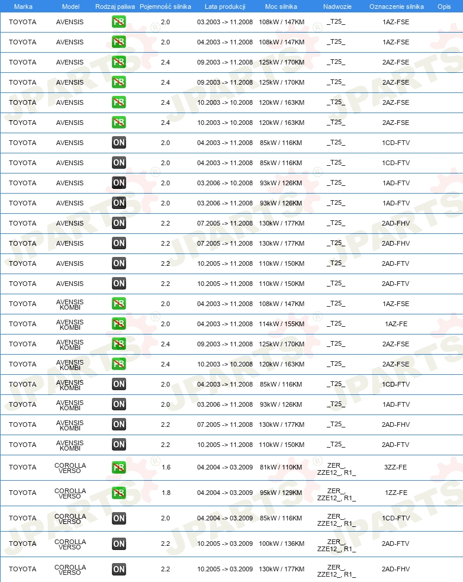Click diesel ON icon in Corolla Verso 100kW row
463x582 pixels.
pos(119,544)
